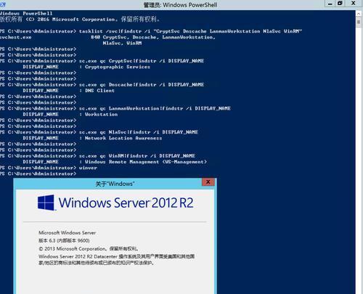Close the Windows PowerShell window
The image size is (363, 294).
[353, 4]
